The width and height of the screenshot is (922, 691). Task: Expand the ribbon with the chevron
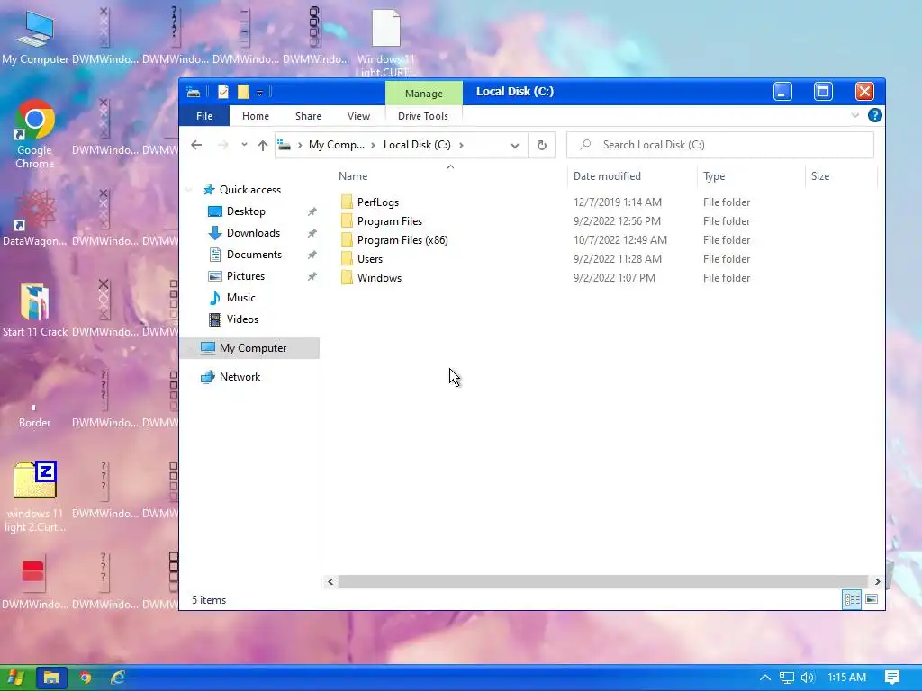(x=855, y=115)
